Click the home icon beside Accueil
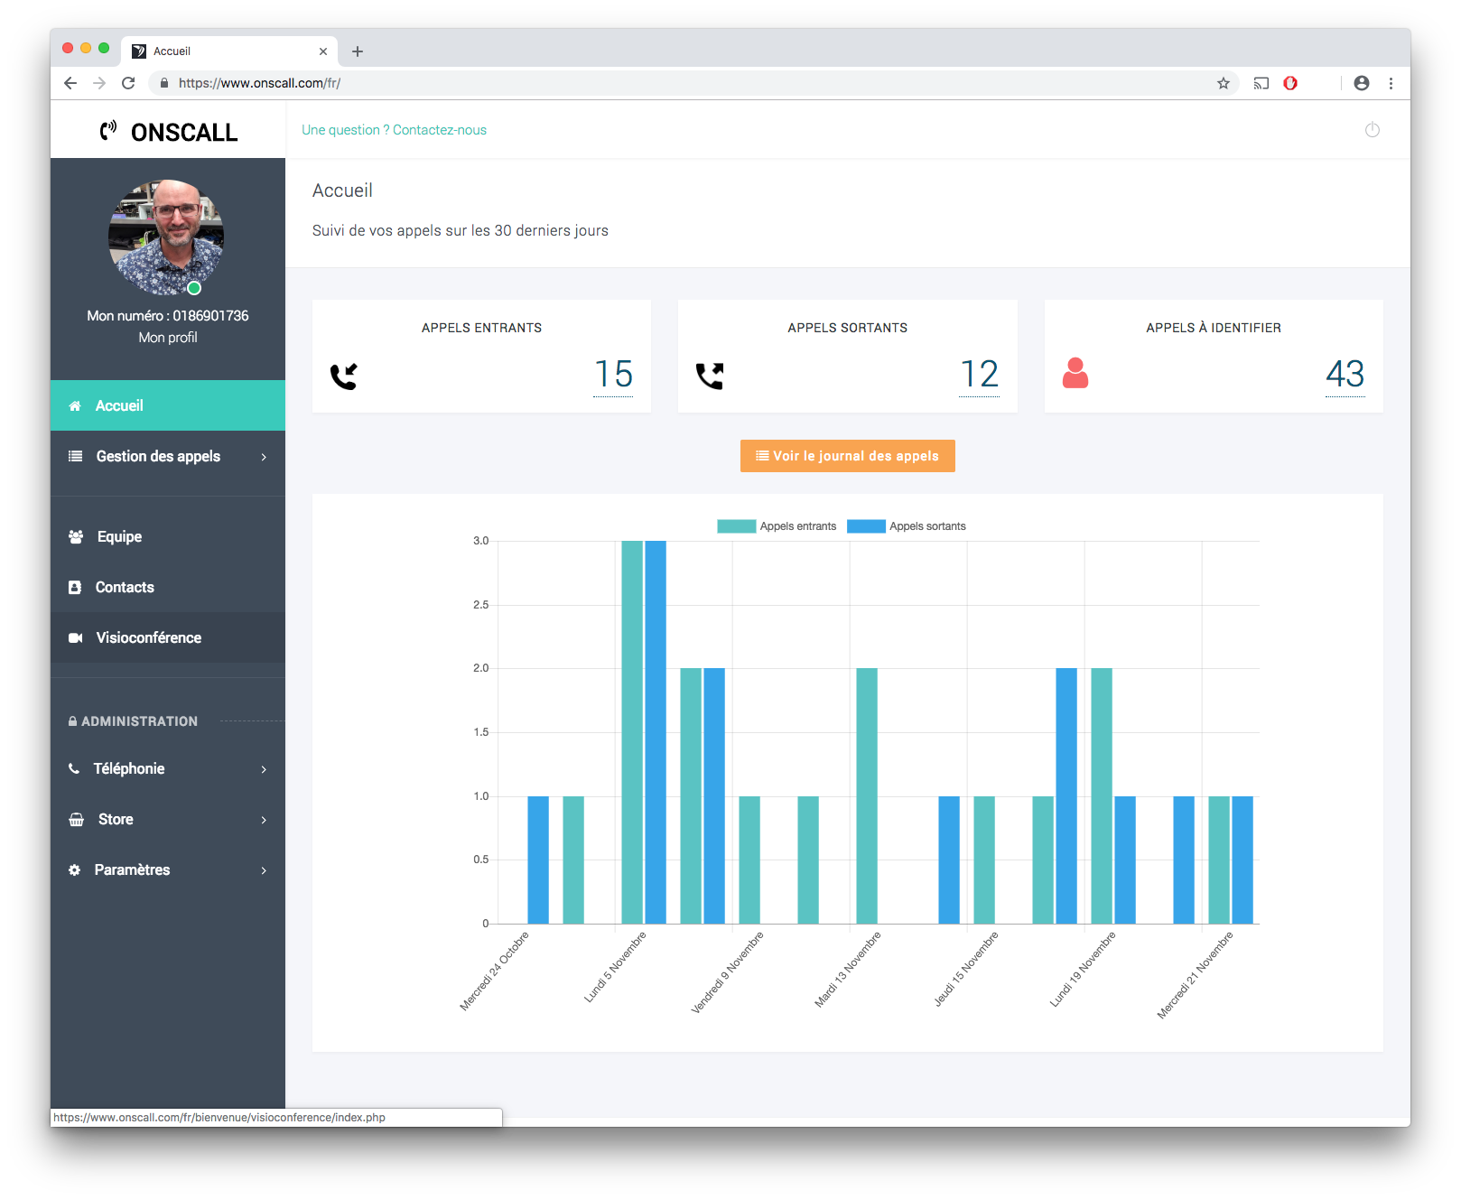The image size is (1461, 1199). click(75, 406)
